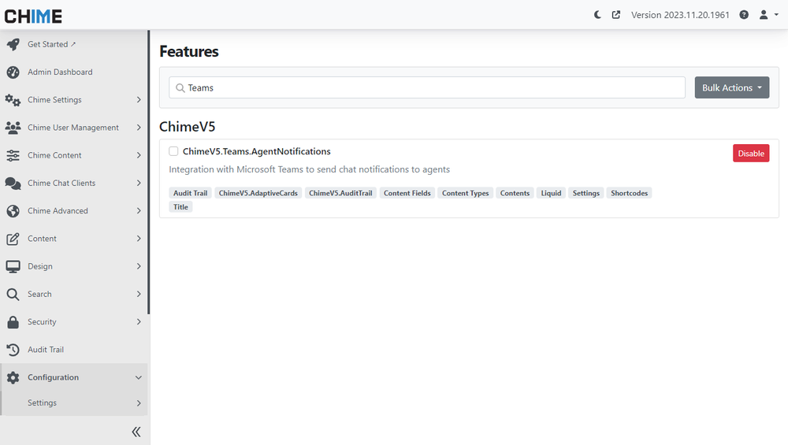The image size is (788, 445).
Task: Expand the Security menu chevron
Action: tap(139, 322)
